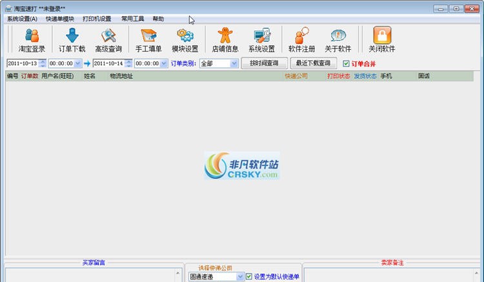Viewport: 484px width, 282px height.
Task: Click the 打印状态 column header
Action: coord(339,76)
